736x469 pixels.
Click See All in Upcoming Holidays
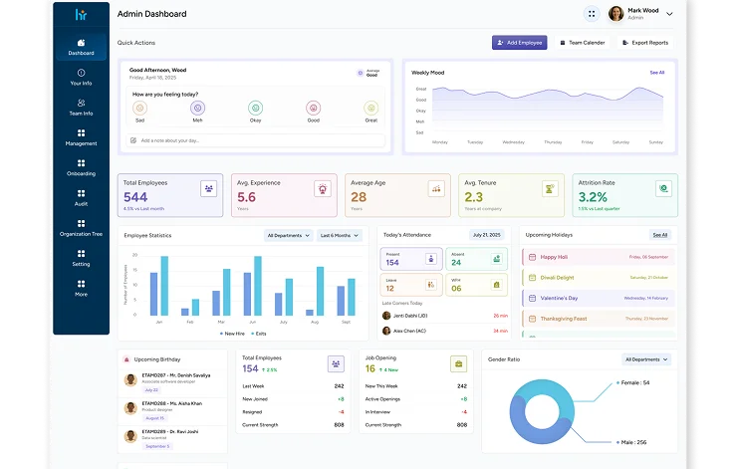[660, 235]
